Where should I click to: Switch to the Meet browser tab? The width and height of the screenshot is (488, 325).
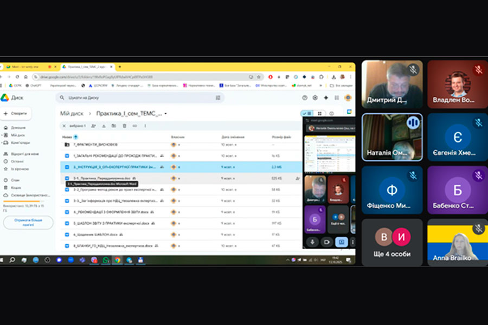tap(24, 67)
